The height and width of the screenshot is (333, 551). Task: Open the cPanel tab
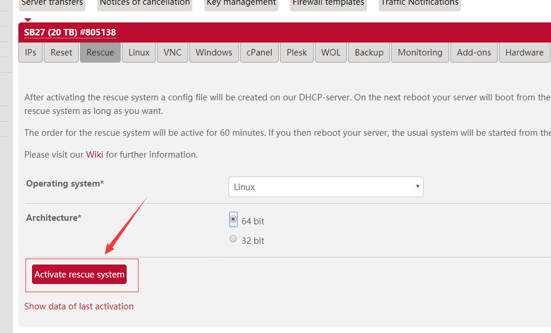pos(259,53)
